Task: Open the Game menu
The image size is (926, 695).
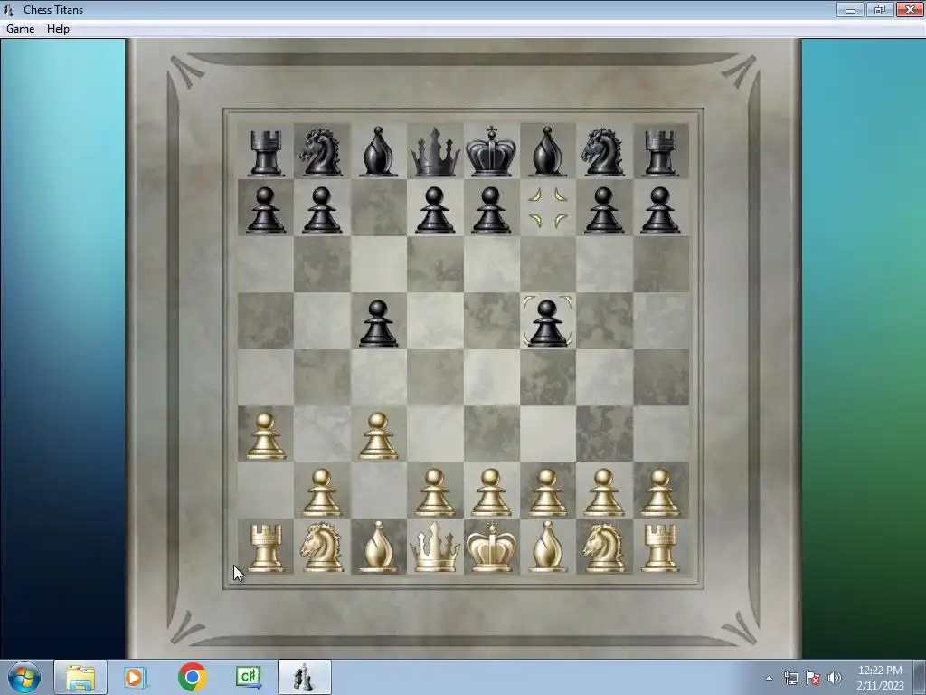Action: point(20,29)
